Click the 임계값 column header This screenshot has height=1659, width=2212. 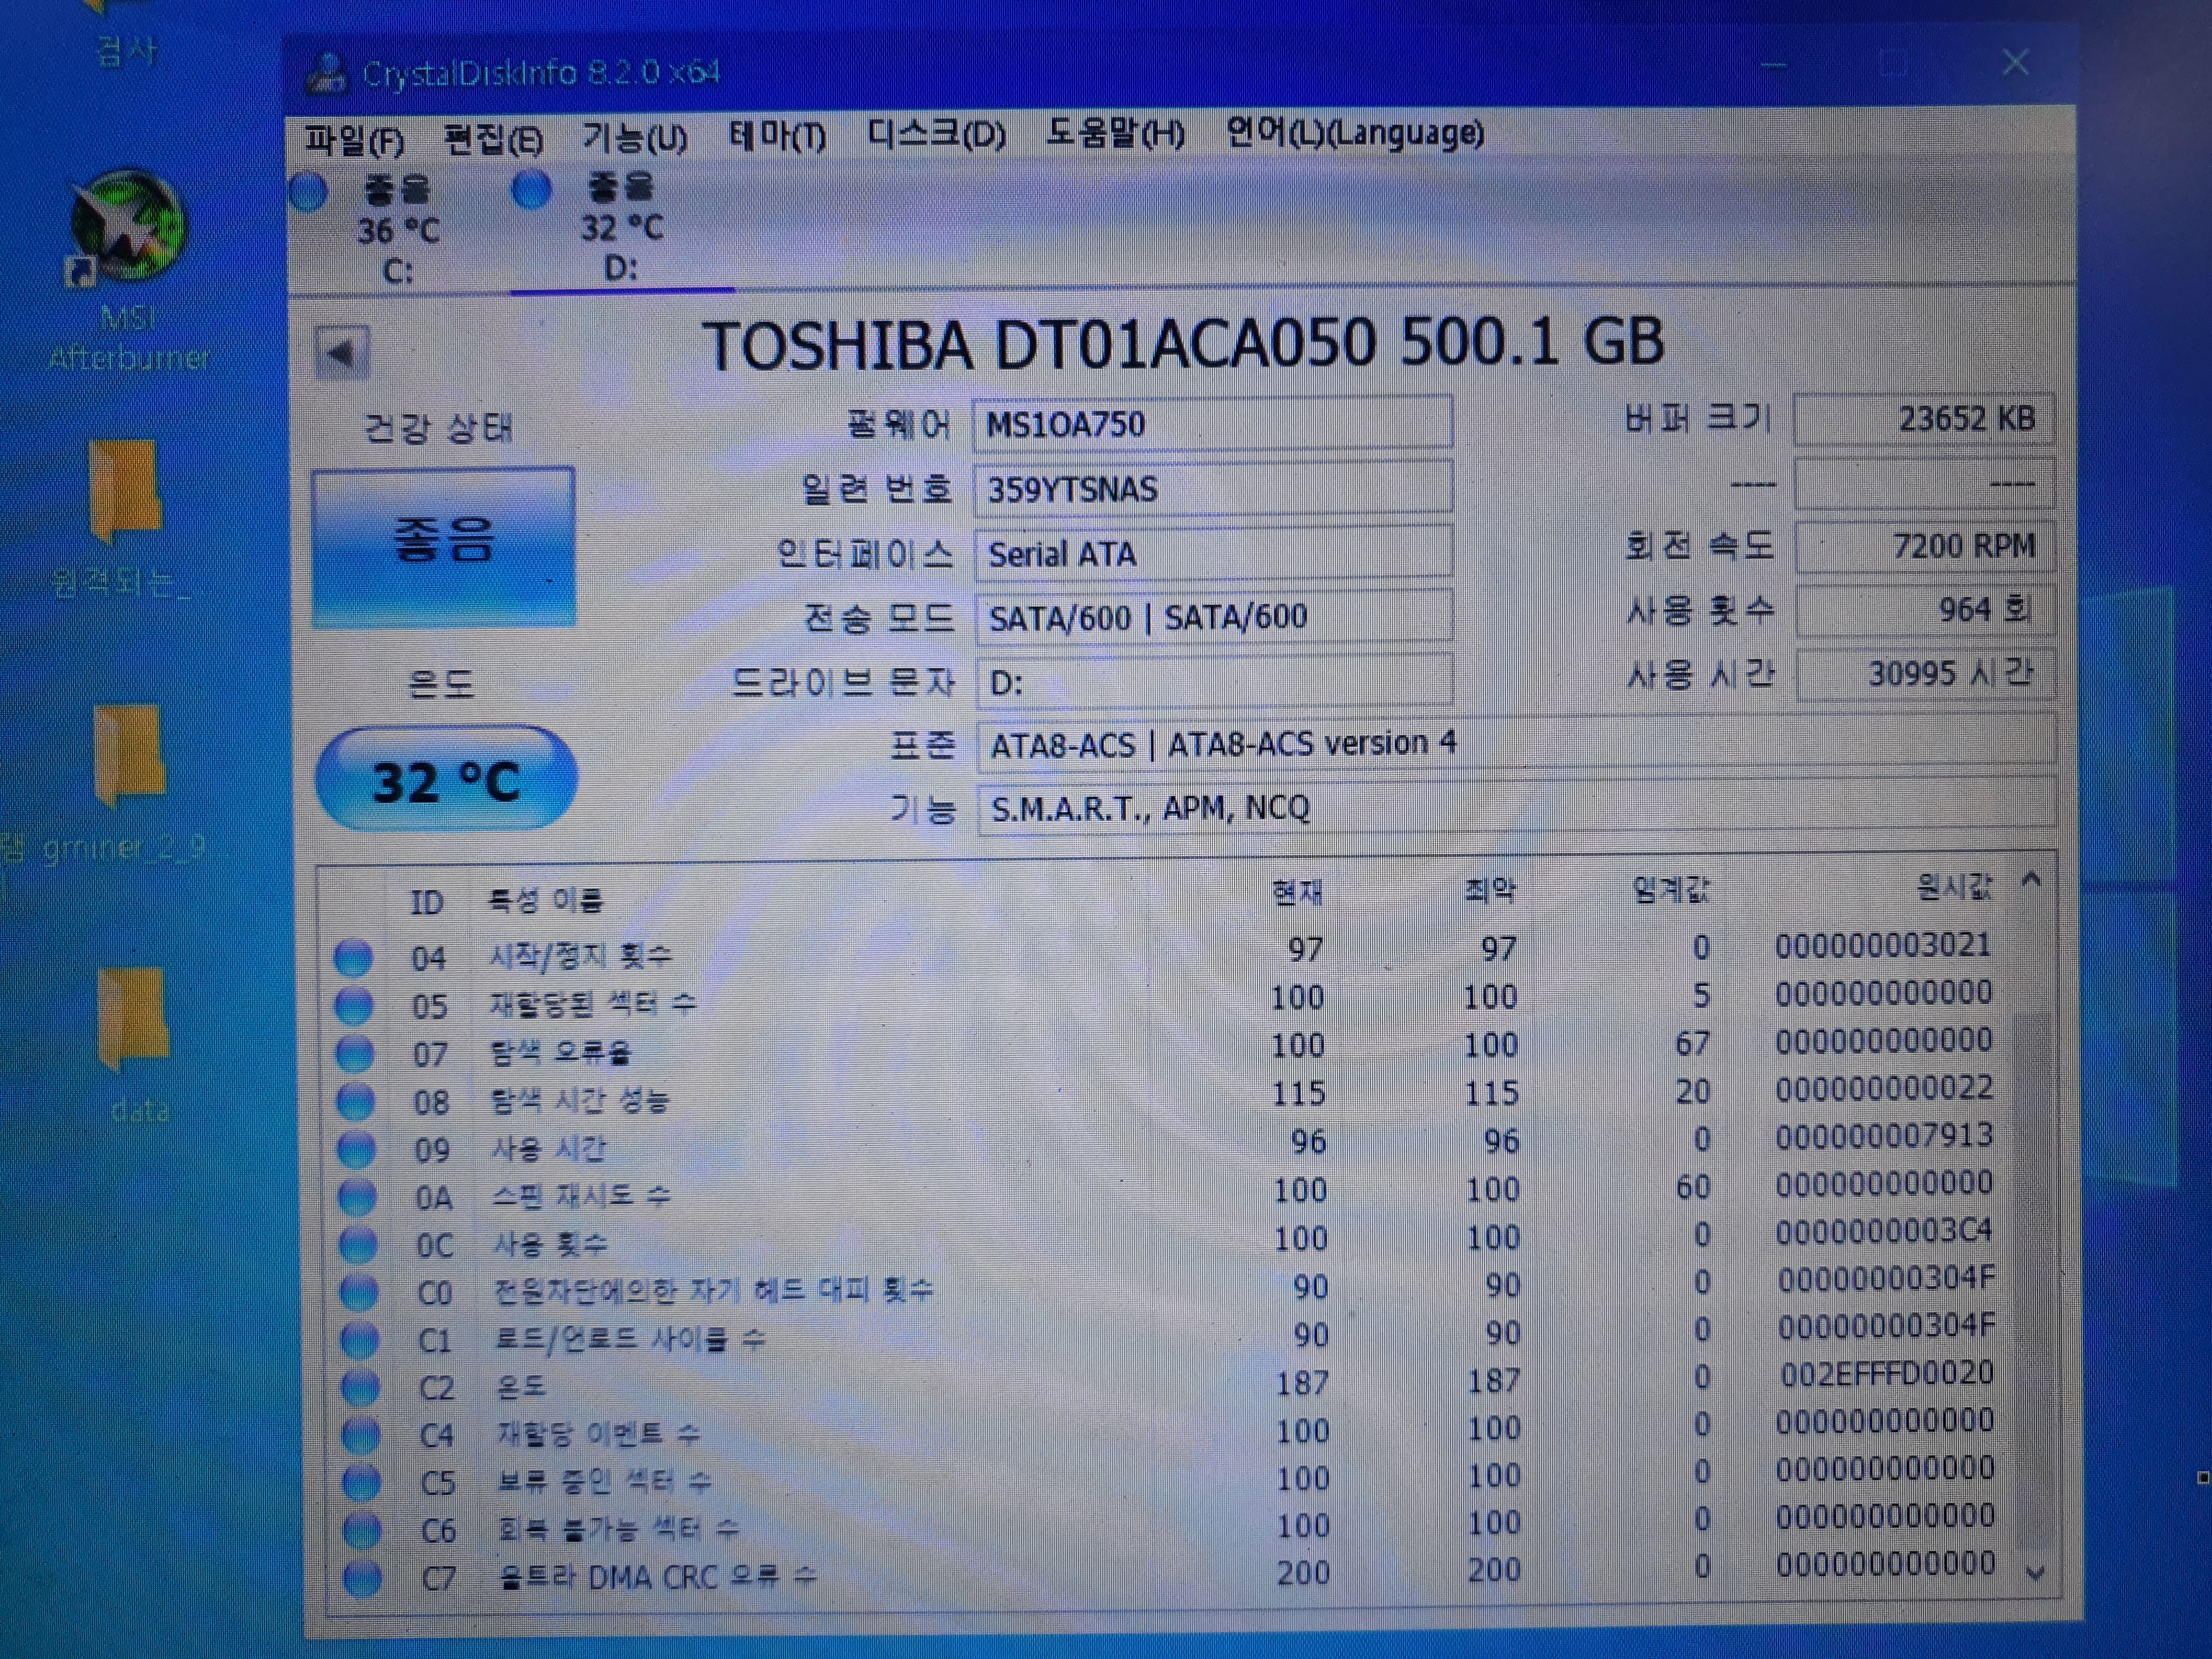pyautogui.click(x=1671, y=888)
